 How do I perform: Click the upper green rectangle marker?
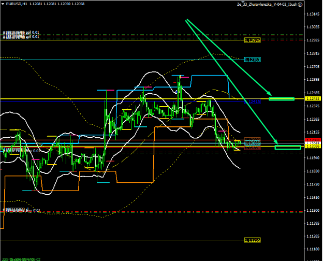coord(282,98)
